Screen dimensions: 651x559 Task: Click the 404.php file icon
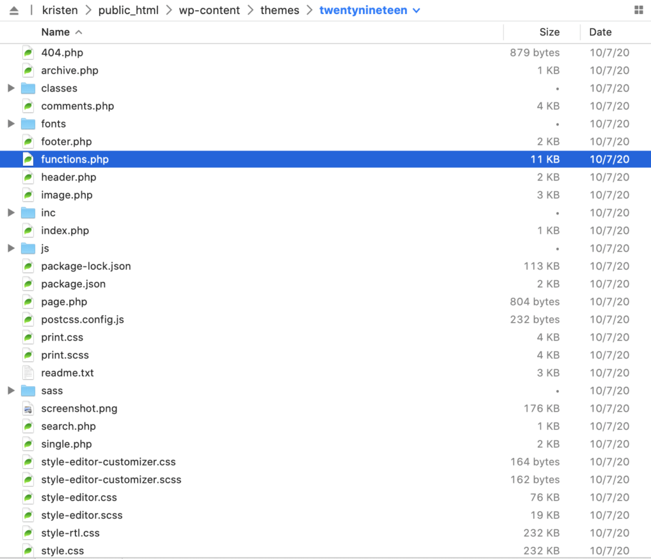(28, 53)
